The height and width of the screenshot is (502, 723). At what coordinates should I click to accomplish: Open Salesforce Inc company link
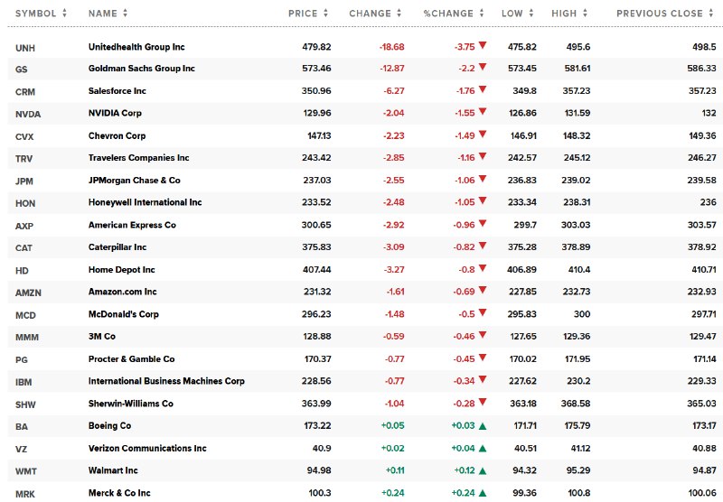[117, 91]
